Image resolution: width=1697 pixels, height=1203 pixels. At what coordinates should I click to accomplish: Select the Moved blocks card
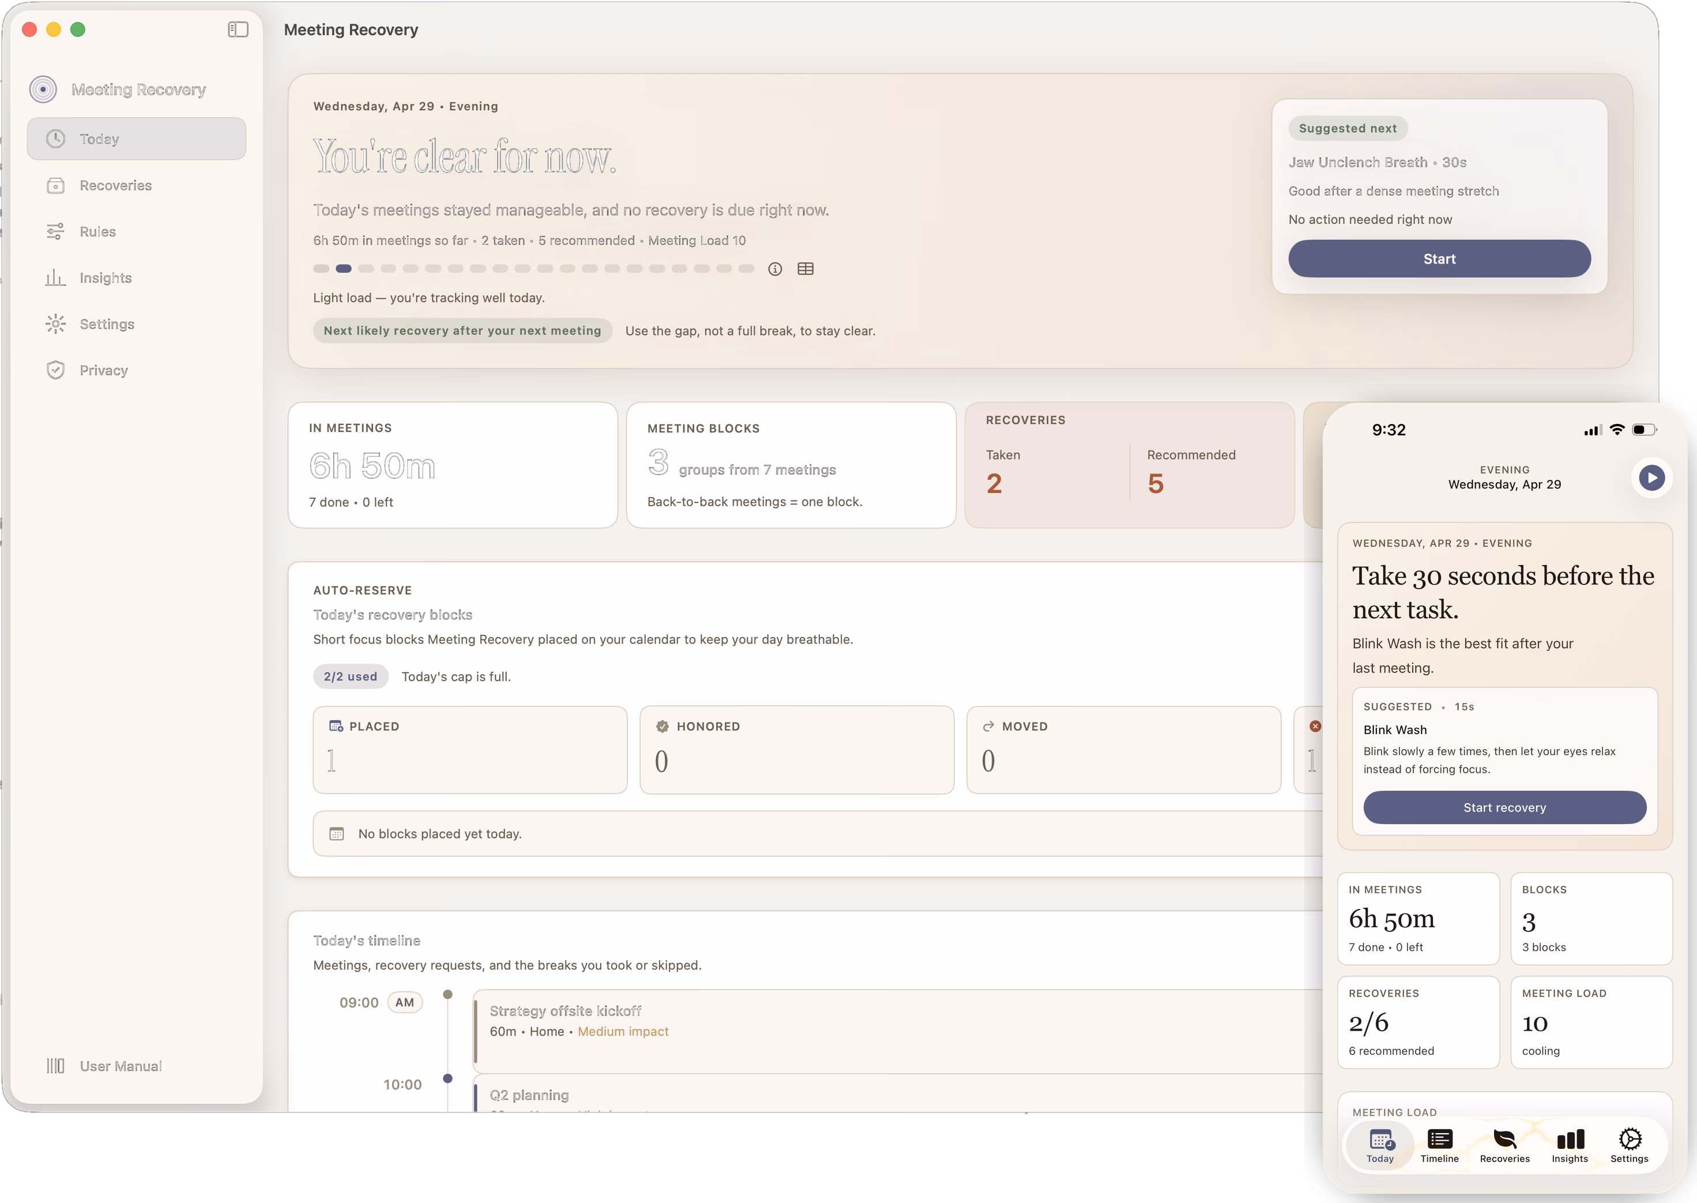tap(1123, 750)
